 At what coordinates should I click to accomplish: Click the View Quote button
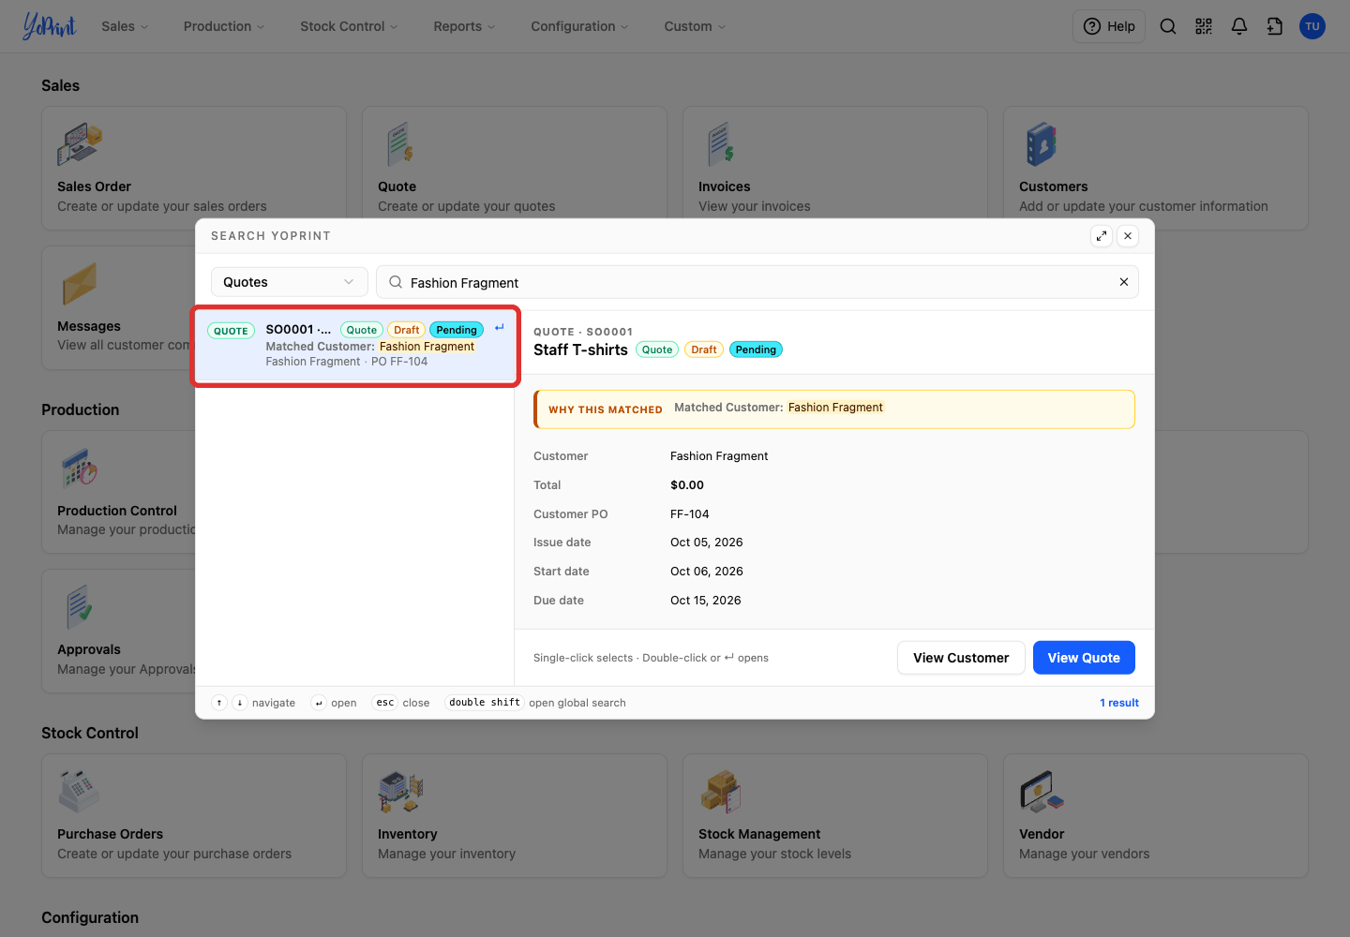(1084, 658)
